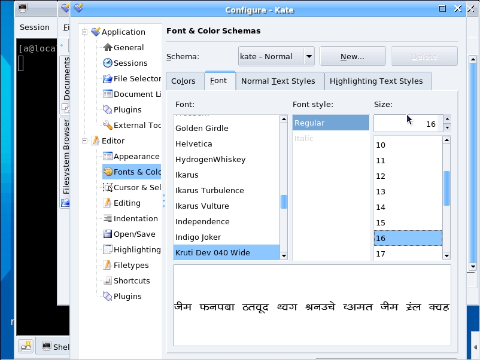Click new session icon in Konsole bottom bar
Screen dimensions: 480x360
coord(26,346)
